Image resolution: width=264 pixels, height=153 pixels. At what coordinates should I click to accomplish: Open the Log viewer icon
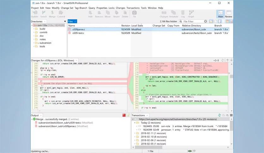click(183, 14)
